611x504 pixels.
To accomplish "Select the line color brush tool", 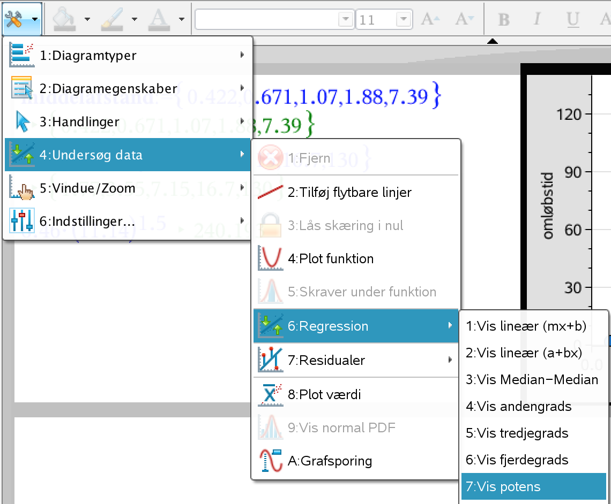I will 112,19.
